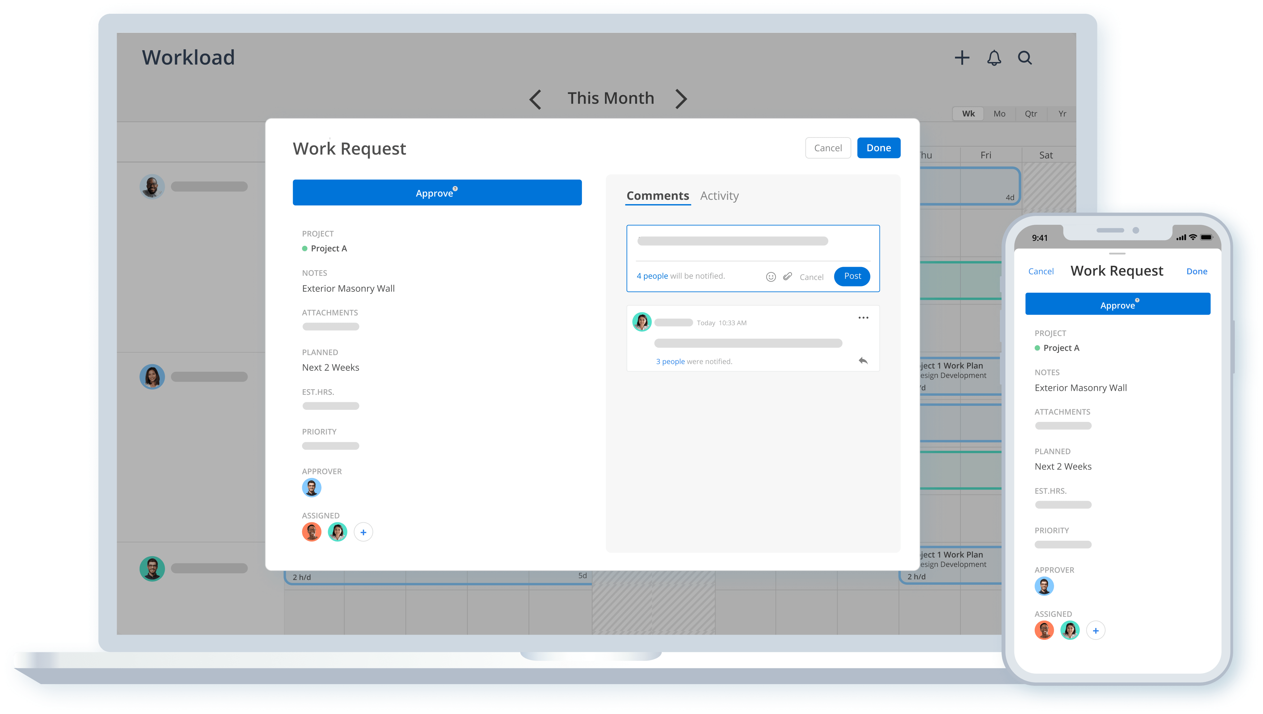The image size is (1263, 714).
Task: Click the '4 people' notified link
Action: tap(652, 276)
